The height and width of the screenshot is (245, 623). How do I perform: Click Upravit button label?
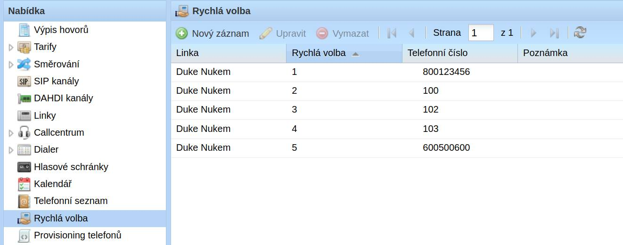click(x=291, y=33)
